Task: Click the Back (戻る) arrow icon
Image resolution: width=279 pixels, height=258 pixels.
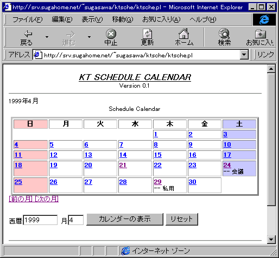Action: [28, 34]
